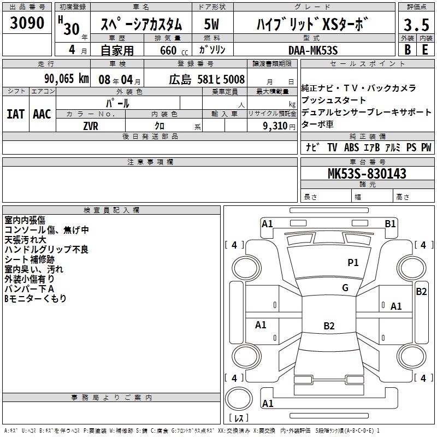
Task: Select the model code DAA-MK53S
Action: click(313, 50)
